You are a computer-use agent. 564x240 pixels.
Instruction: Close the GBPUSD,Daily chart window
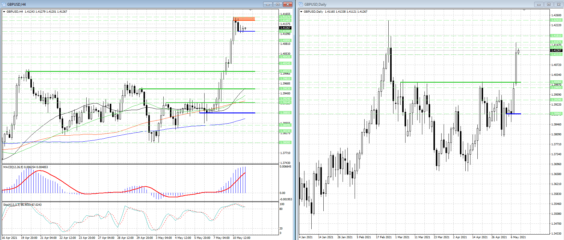click(559, 4)
